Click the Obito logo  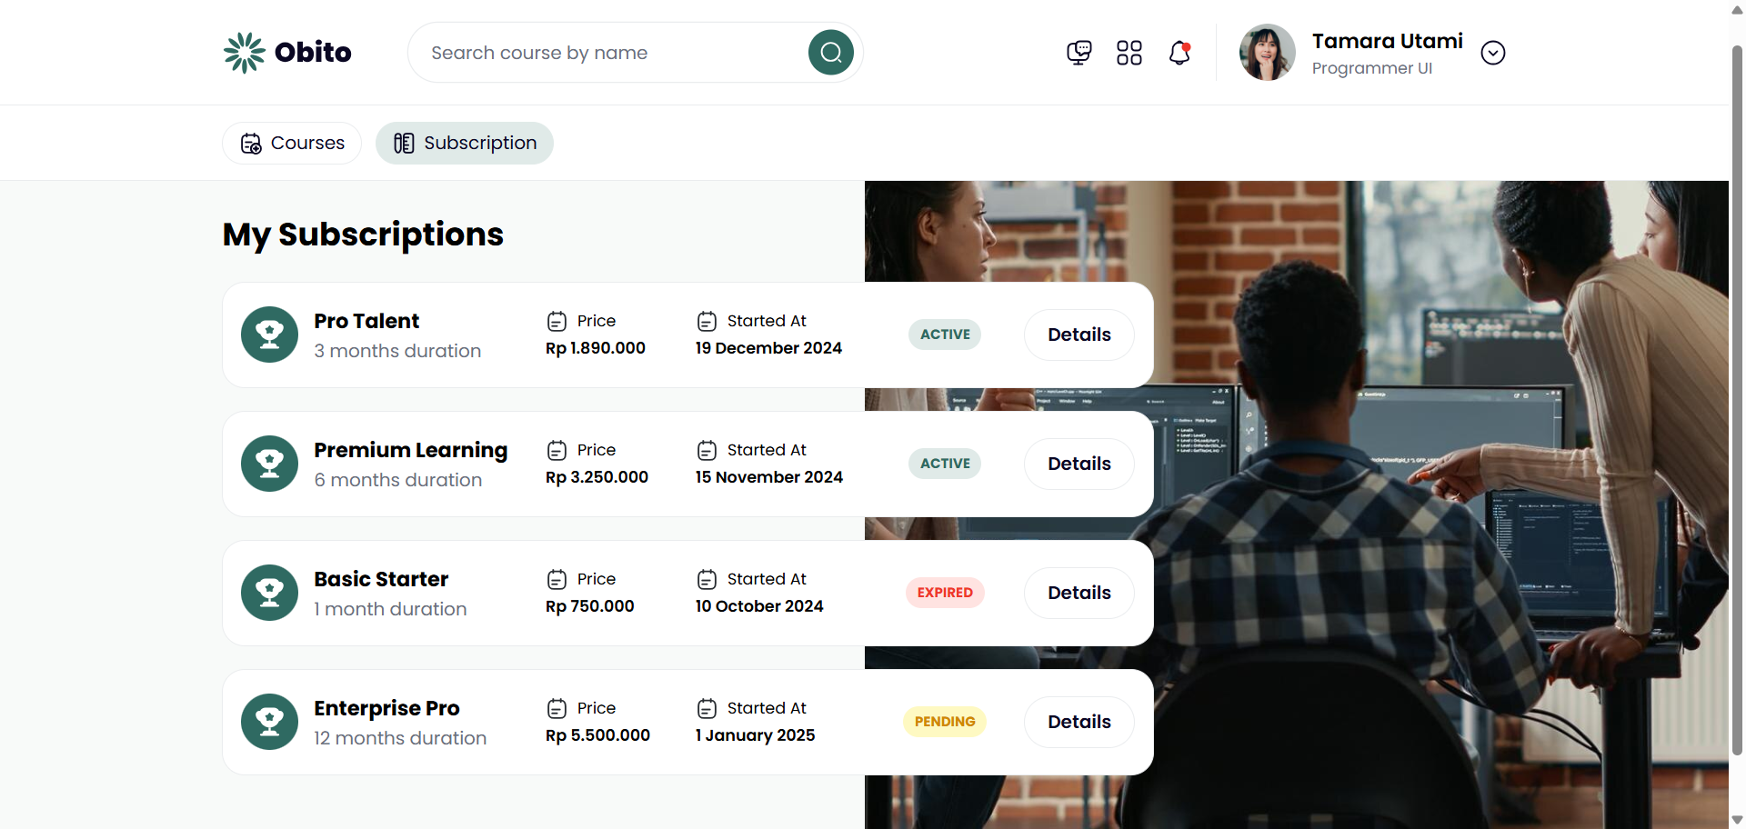[287, 53]
